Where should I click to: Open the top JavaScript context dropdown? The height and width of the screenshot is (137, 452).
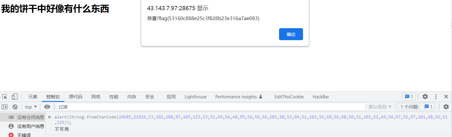31,107
